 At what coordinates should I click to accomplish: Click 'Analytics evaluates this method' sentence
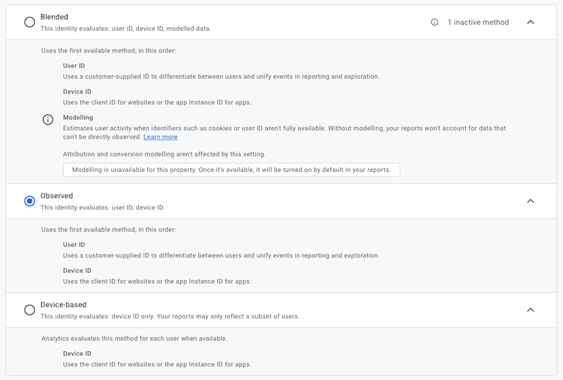134,339
